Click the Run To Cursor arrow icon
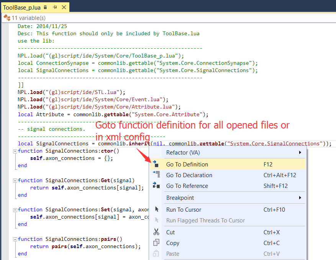Screen dimensions: 336x260 [156, 209]
